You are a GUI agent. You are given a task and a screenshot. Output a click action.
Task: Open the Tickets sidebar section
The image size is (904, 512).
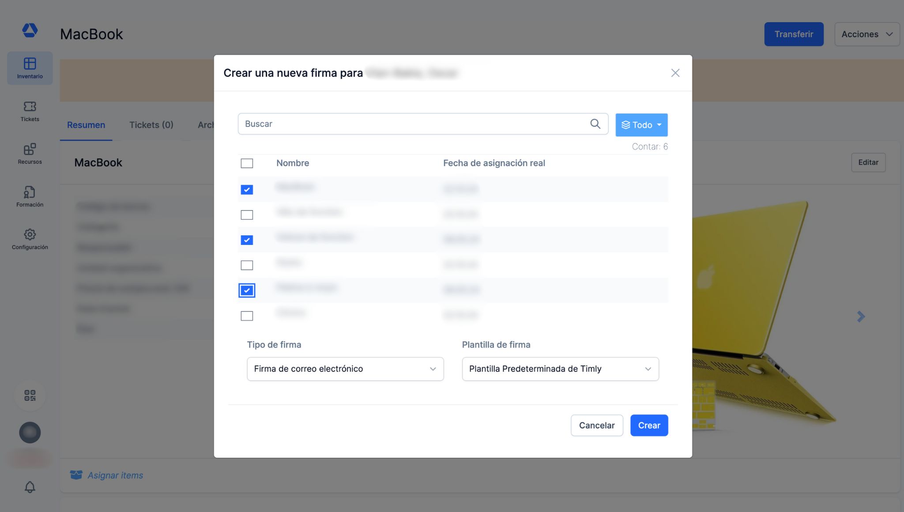[x=30, y=111]
